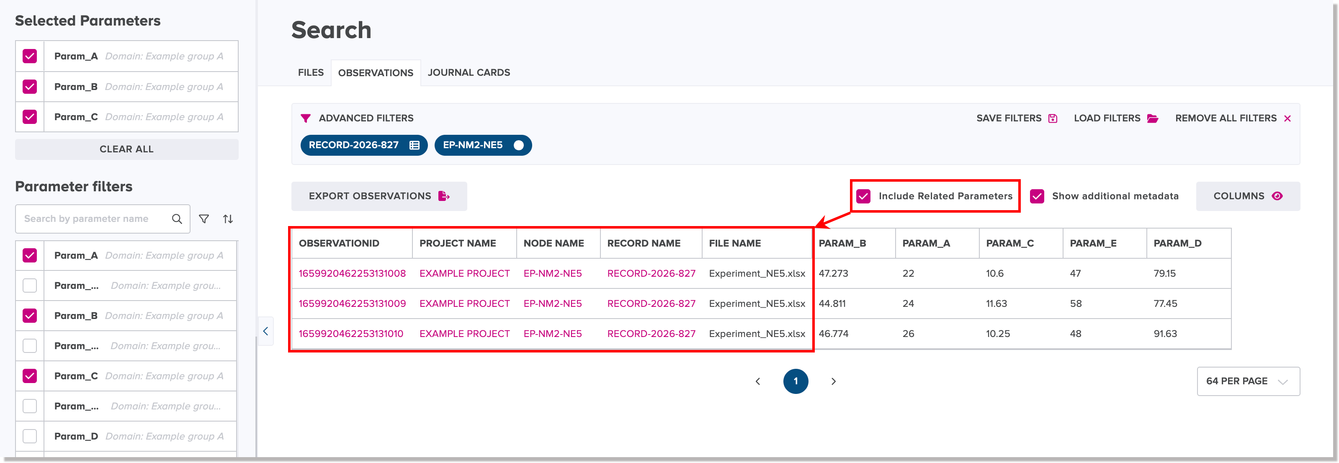The height and width of the screenshot is (463, 1339).
Task: Go to previous results page
Action: pyautogui.click(x=757, y=381)
